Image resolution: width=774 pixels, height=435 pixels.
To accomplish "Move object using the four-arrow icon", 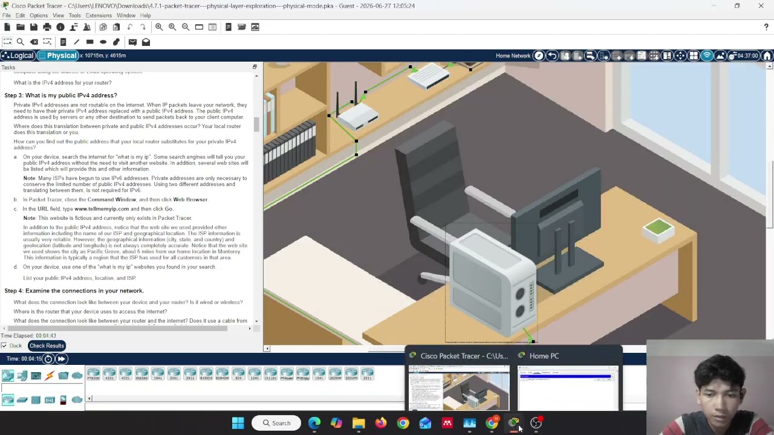I will point(680,56).
